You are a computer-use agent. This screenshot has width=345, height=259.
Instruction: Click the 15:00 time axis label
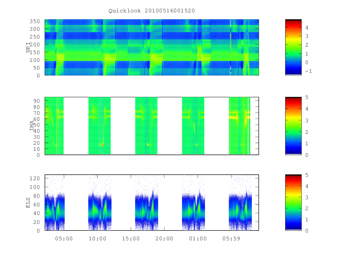pyautogui.click(x=131, y=239)
